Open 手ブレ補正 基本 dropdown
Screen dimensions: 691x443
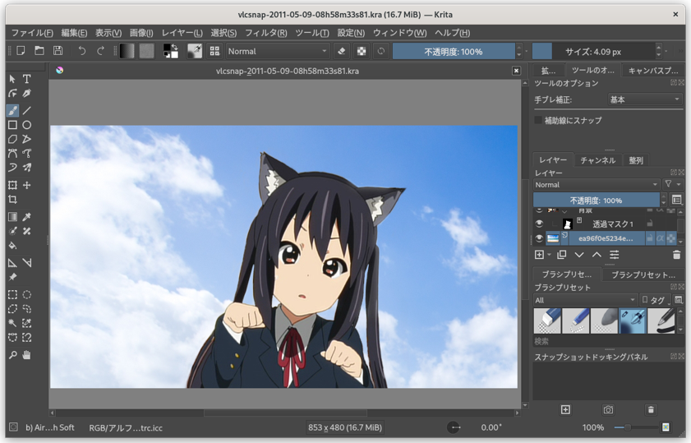pyautogui.click(x=644, y=99)
